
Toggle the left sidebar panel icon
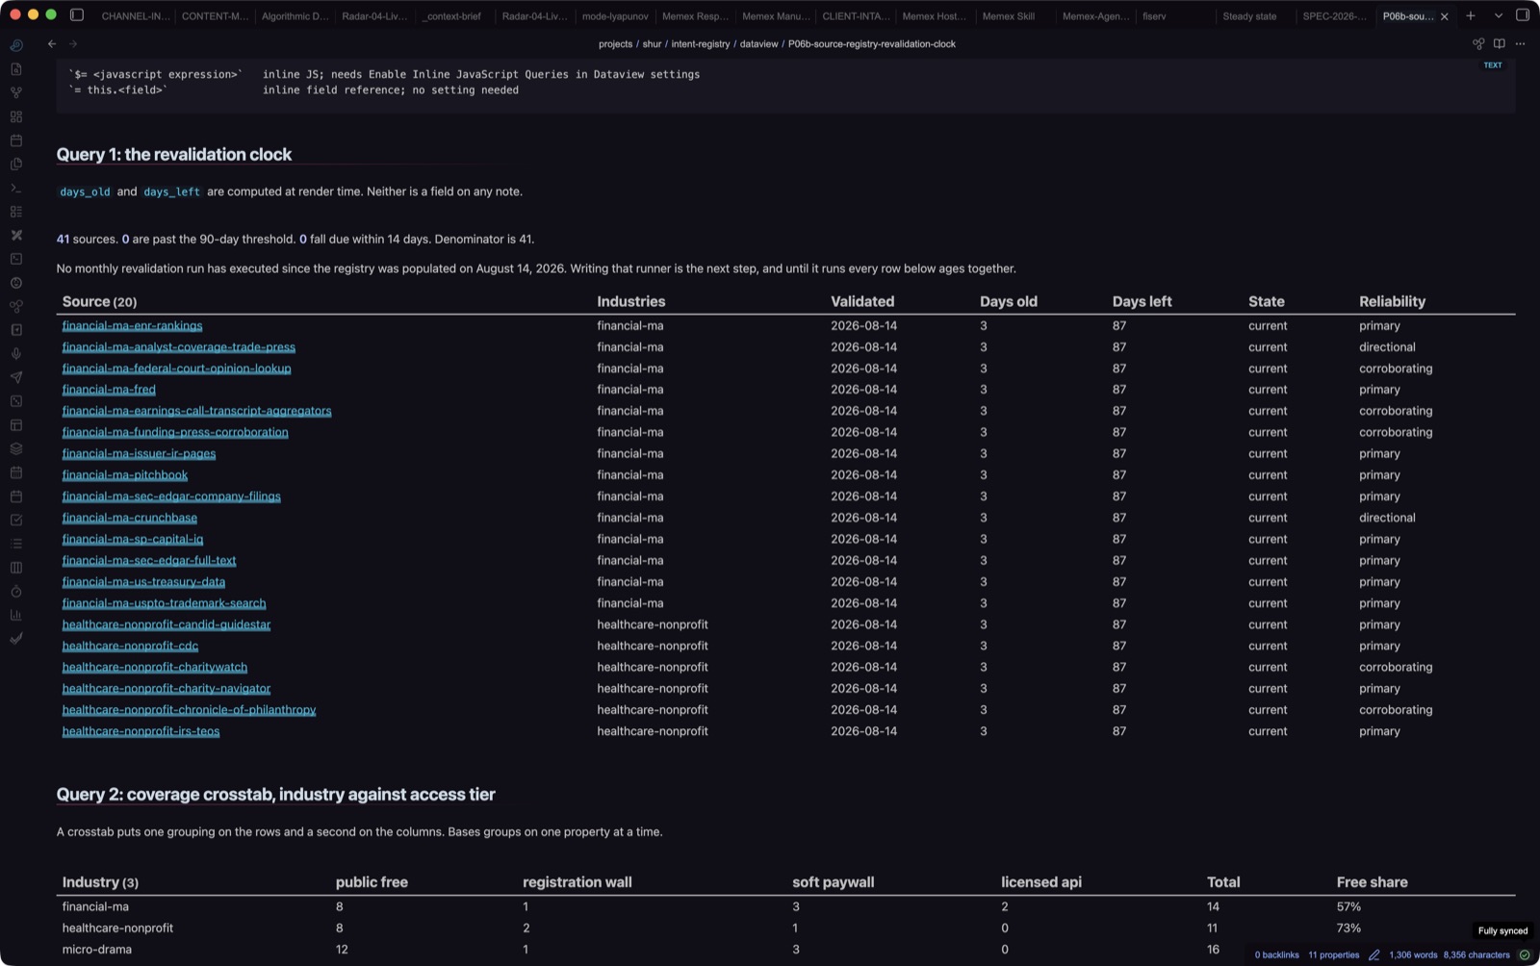click(77, 15)
